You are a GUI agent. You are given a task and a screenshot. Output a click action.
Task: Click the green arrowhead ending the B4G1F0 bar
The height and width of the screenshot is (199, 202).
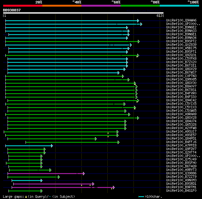[41, 191]
